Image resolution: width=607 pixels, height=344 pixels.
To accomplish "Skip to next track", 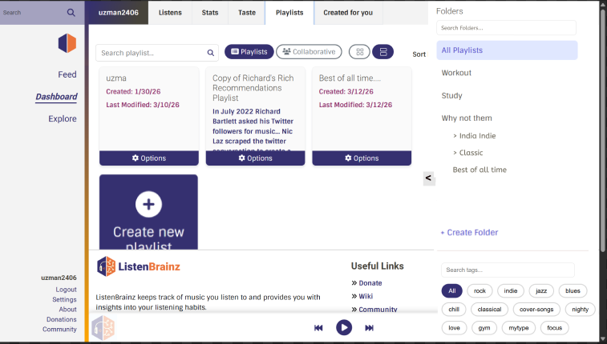I will (x=369, y=327).
